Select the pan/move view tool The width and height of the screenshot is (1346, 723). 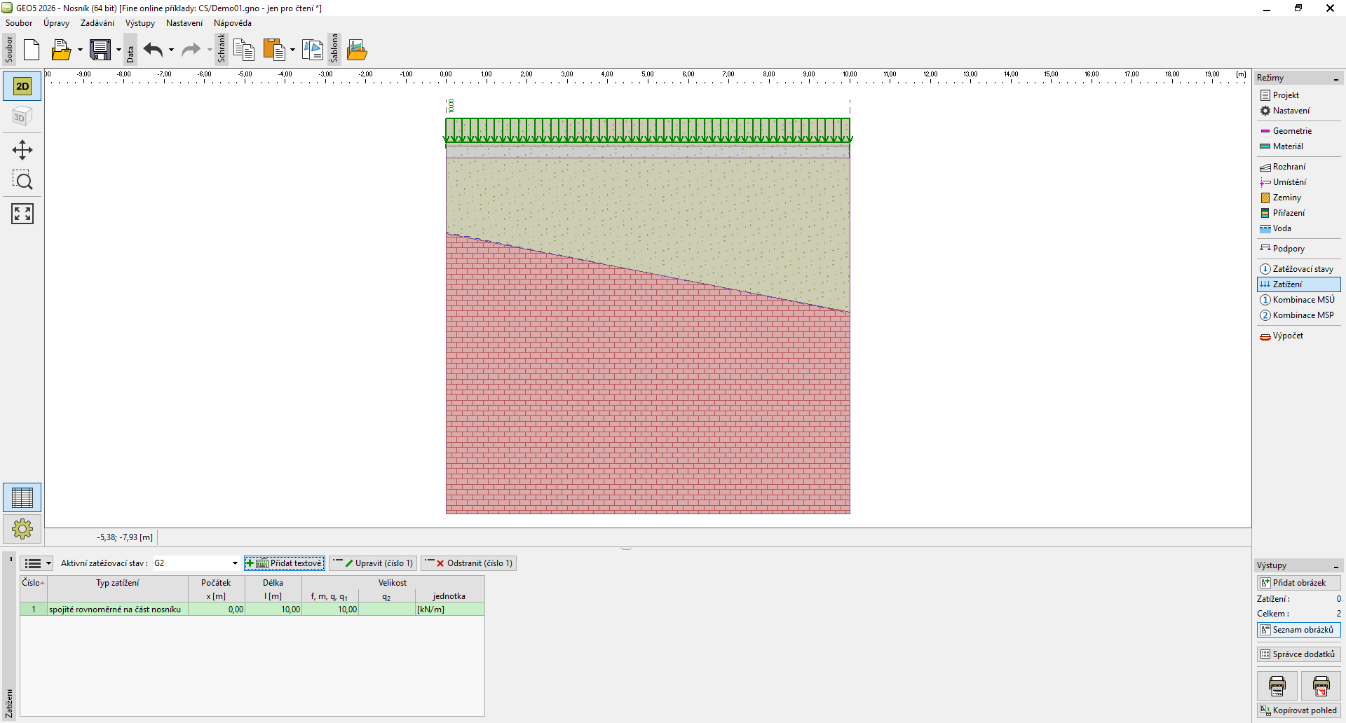(22, 150)
